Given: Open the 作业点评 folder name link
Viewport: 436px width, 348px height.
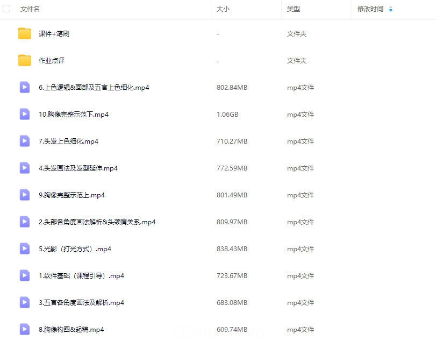Looking at the screenshot, I should point(52,61).
